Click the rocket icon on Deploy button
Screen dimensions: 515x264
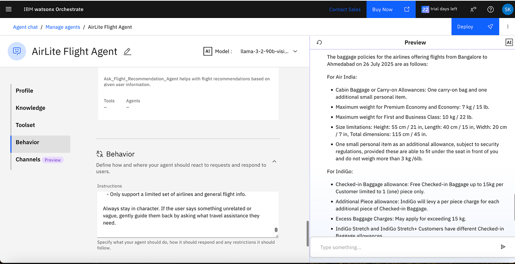coord(490,27)
